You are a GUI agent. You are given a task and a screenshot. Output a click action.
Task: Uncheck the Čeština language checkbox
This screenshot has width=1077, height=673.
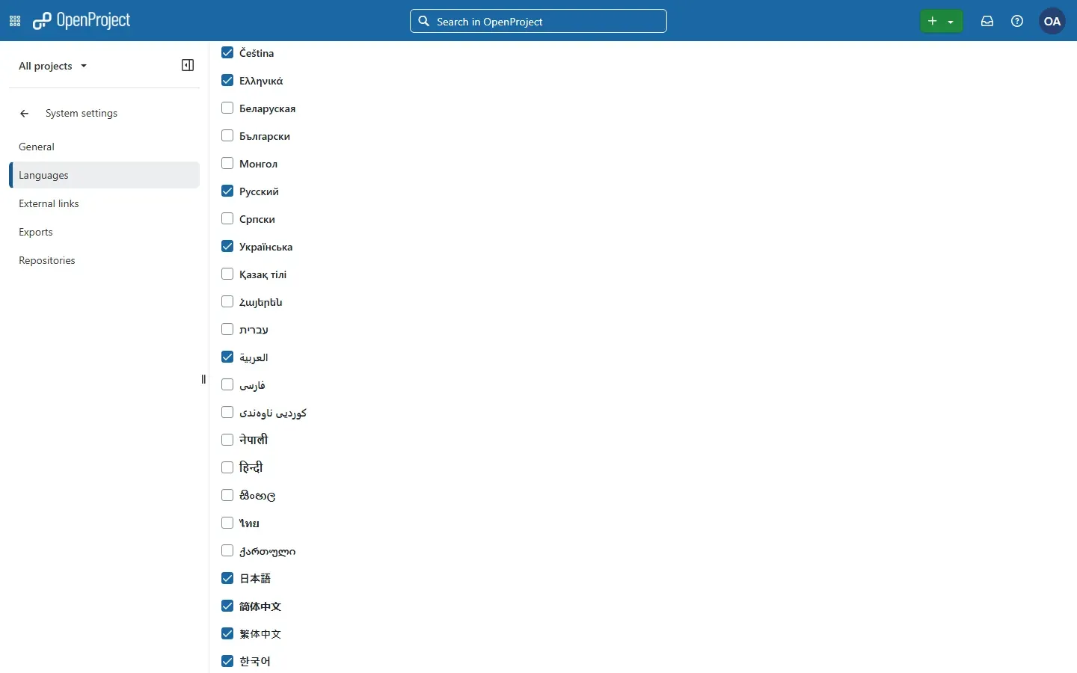pyautogui.click(x=227, y=52)
